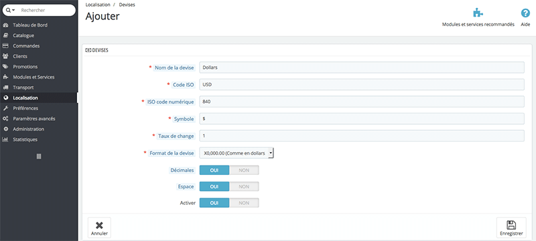Click the Format de la devise label
The width and height of the screenshot is (536, 241).
coord(172,153)
